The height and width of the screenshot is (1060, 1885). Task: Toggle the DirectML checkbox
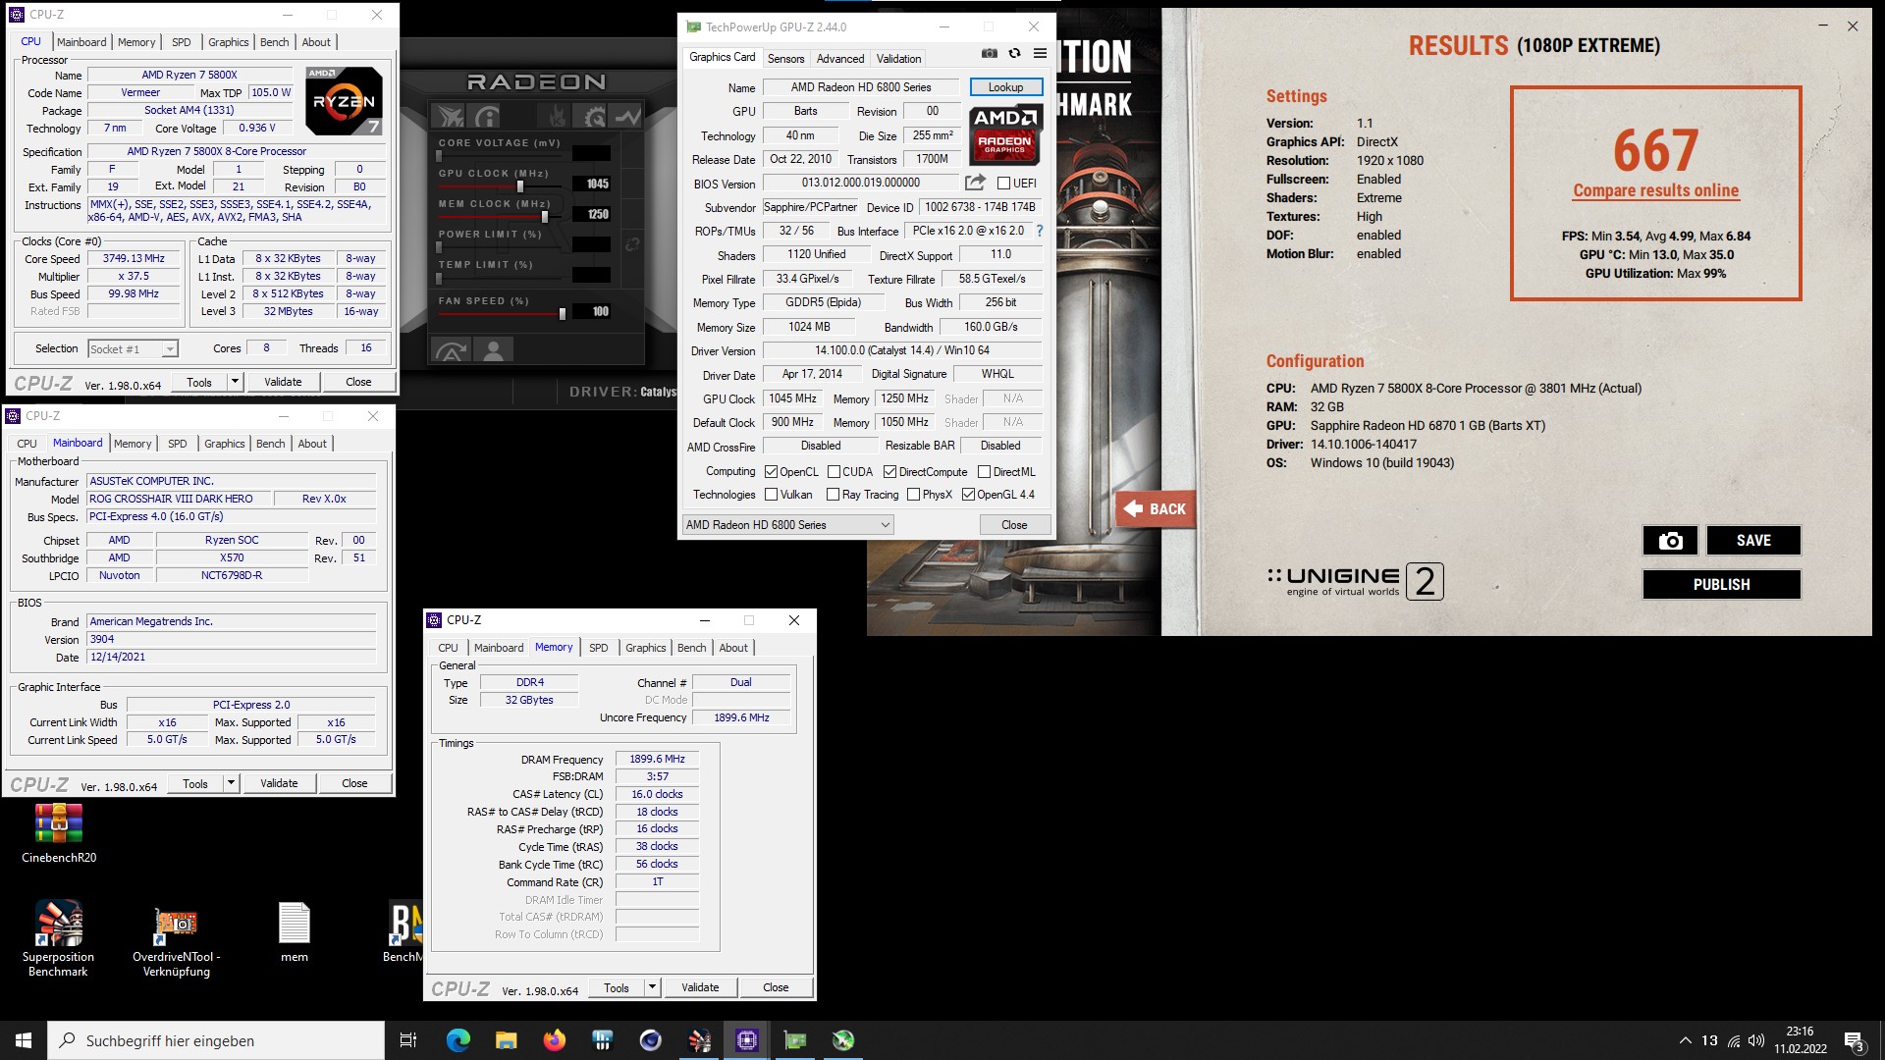tap(984, 472)
